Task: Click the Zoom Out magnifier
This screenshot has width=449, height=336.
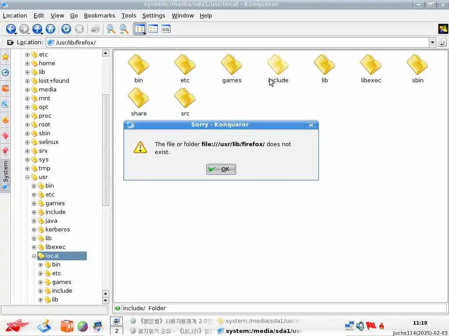Action: pyautogui.click(x=124, y=29)
